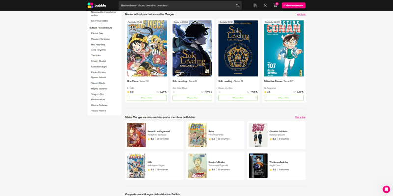Open Détective Conan Tome 107 cover image
393x196 pixels.
click(x=283, y=48)
